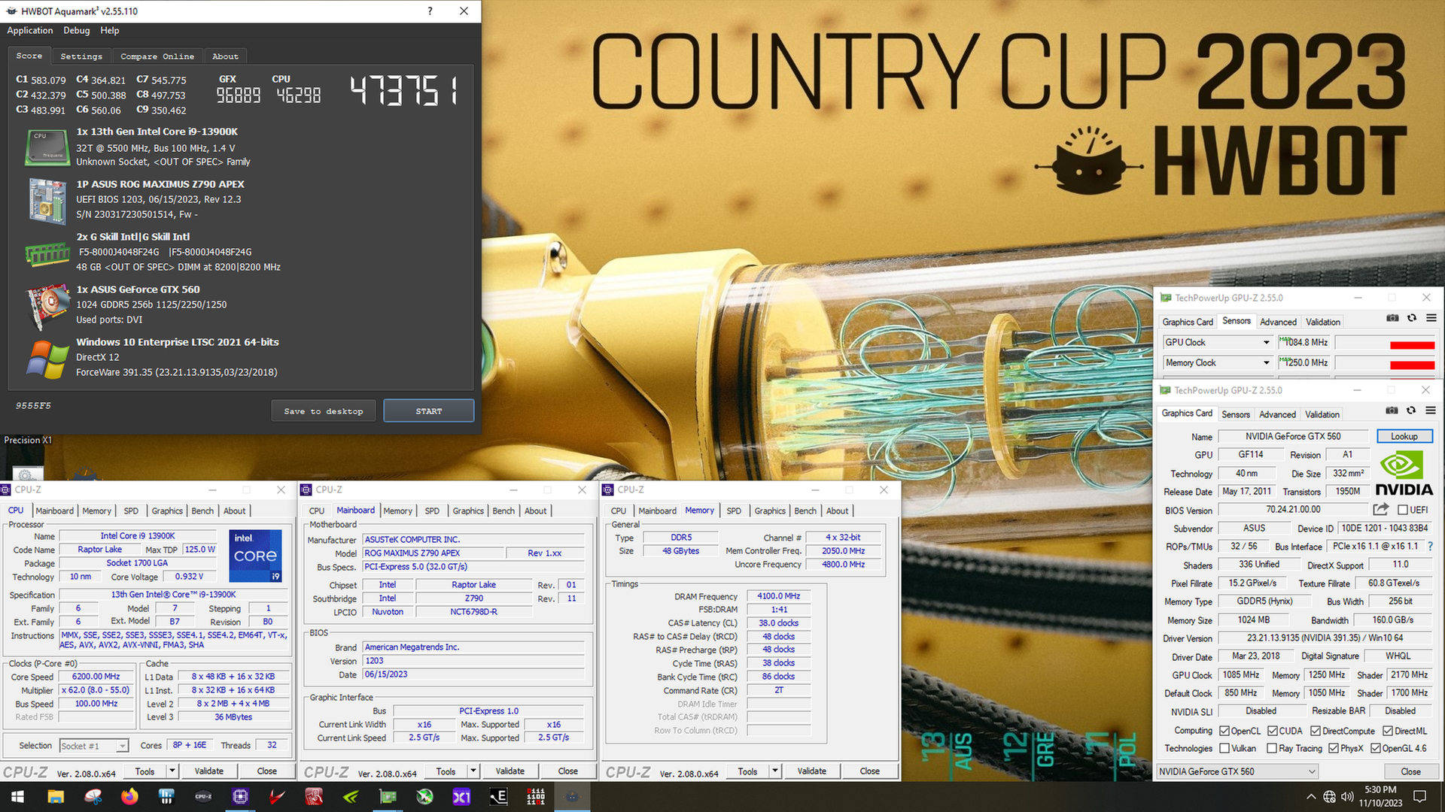
Task: Open Precision X1 from the taskbar
Action: (x=461, y=797)
